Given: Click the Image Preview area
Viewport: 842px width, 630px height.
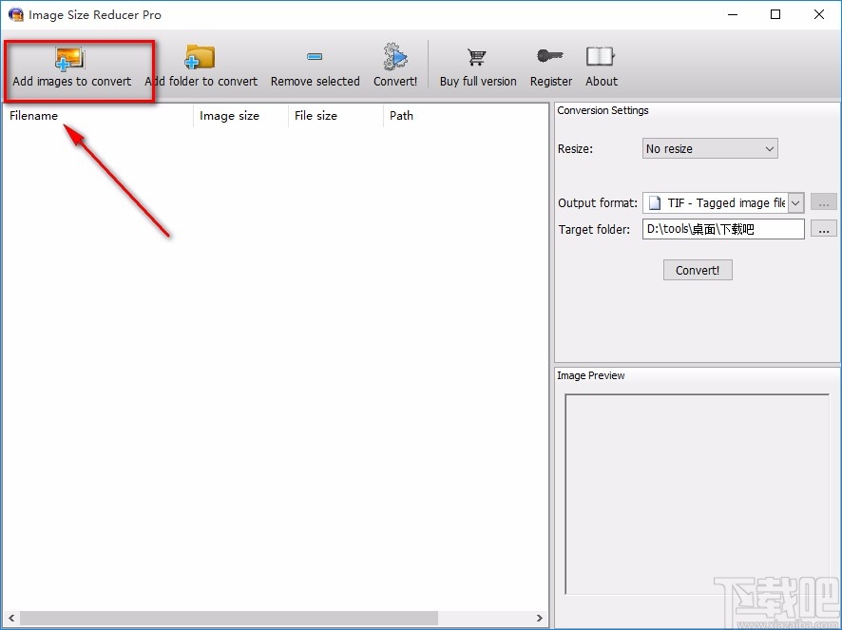Looking at the screenshot, I should pos(697,494).
